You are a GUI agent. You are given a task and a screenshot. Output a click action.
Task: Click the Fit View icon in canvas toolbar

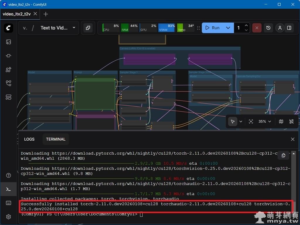(x=251, y=121)
